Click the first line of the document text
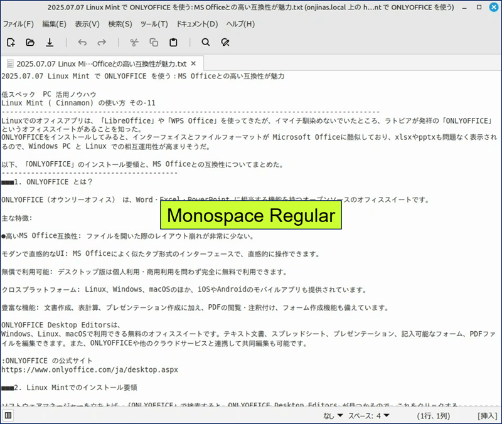Viewport: 502px width, 424px height. tap(143, 76)
